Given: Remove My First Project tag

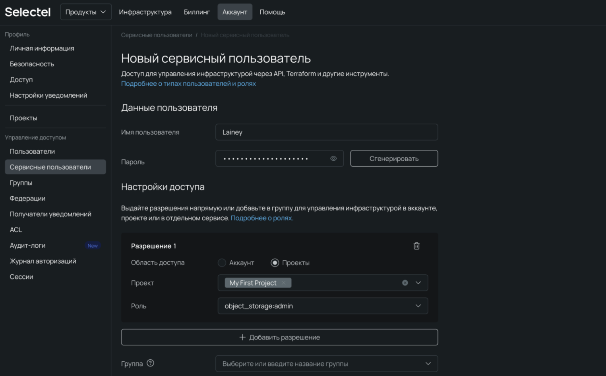Looking at the screenshot, I should pyautogui.click(x=284, y=283).
